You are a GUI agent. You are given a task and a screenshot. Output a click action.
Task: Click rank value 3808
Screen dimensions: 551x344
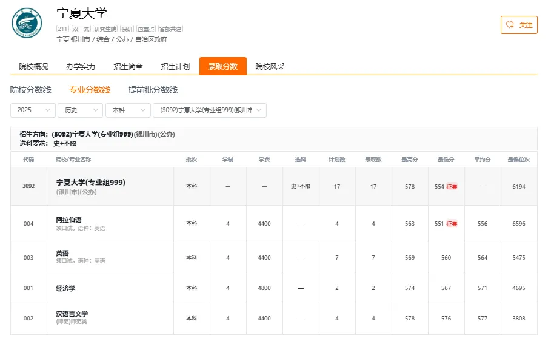pos(519,319)
